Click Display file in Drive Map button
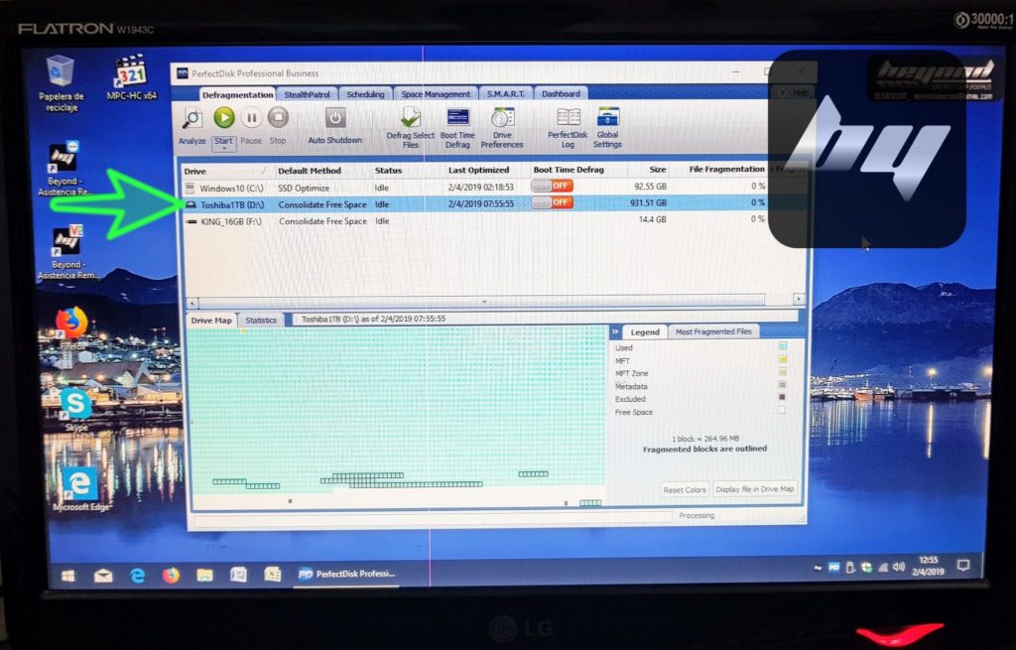Screen dimensions: 1016x650 755,489
